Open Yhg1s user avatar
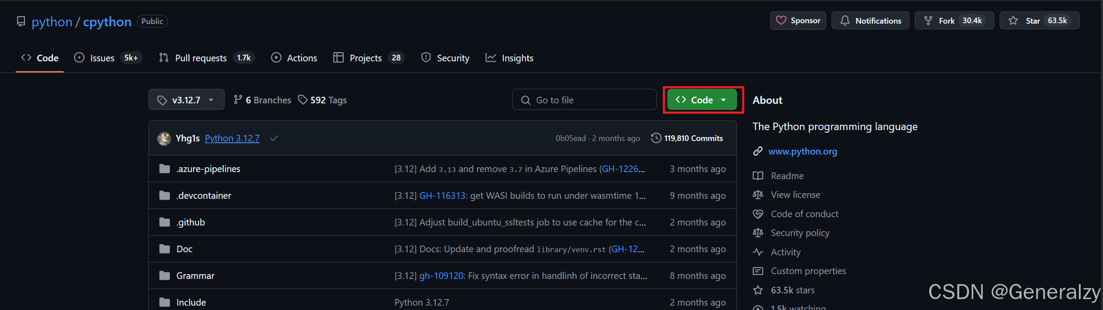This screenshot has height=310, width=1103. point(164,138)
